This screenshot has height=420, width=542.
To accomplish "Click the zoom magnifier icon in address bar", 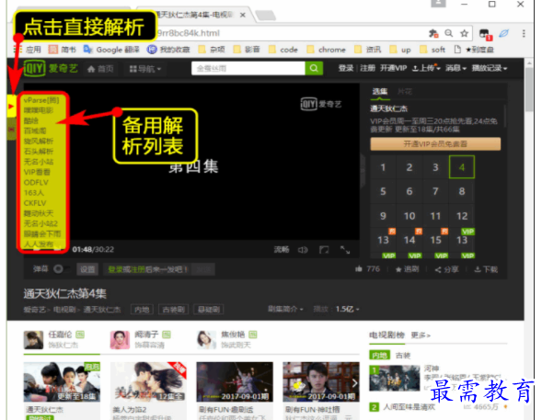I will point(449,33).
